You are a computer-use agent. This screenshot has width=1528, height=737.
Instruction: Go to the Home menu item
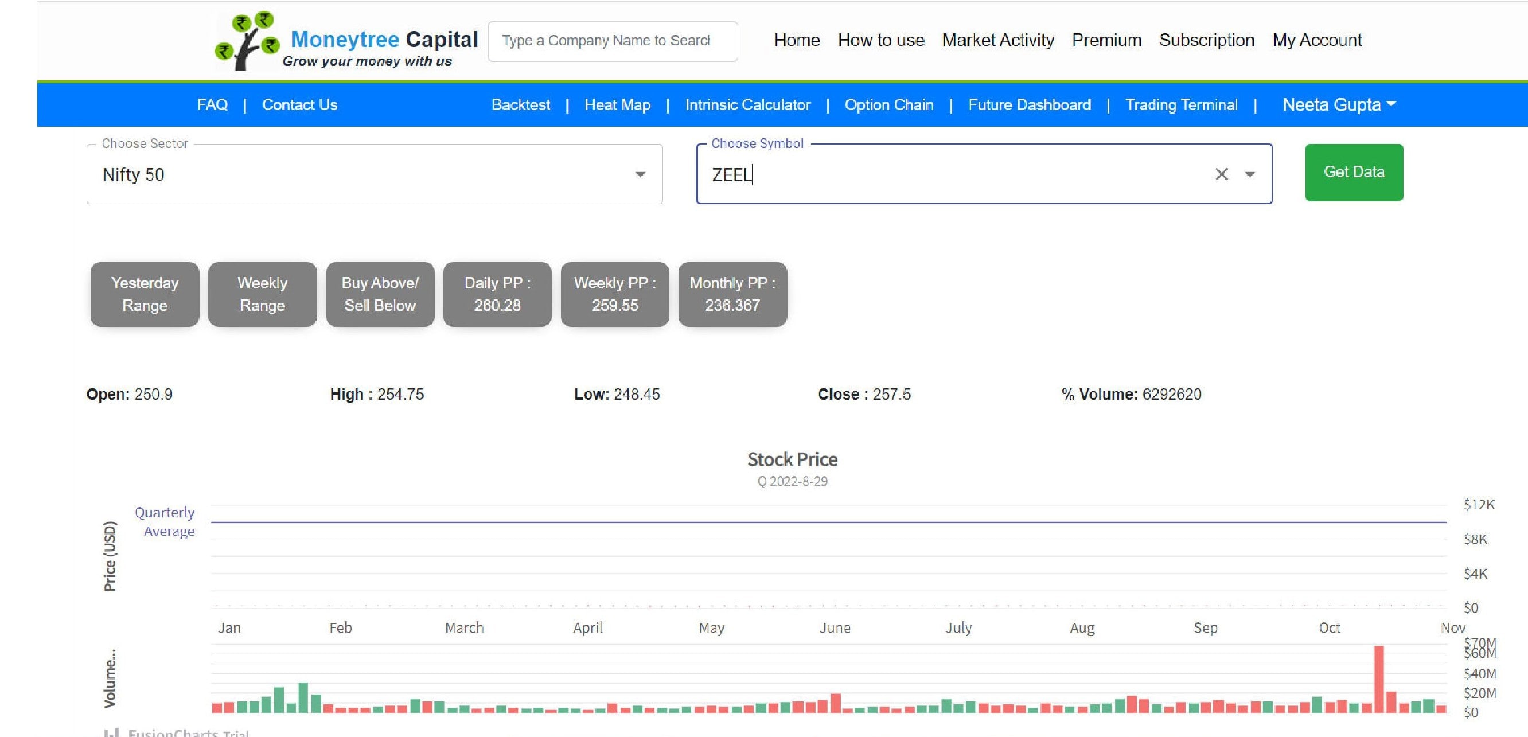(797, 40)
